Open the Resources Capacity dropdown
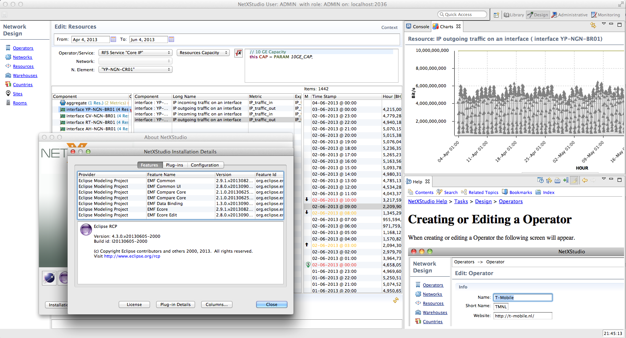 (x=203, y=53)
